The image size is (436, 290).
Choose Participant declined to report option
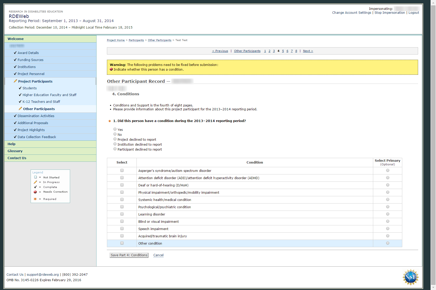click(115, 149)
